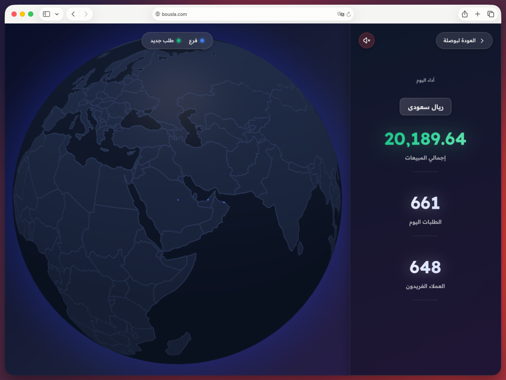Click the site globe icon beside bousla.com

coord(158,14)
